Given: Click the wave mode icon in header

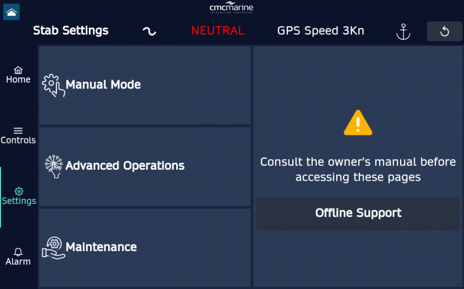Looking at the screenshot, I should 149,31.
